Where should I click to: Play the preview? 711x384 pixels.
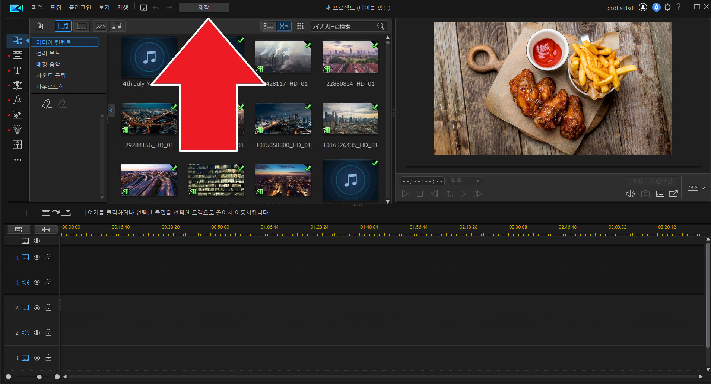pos(405,194)
